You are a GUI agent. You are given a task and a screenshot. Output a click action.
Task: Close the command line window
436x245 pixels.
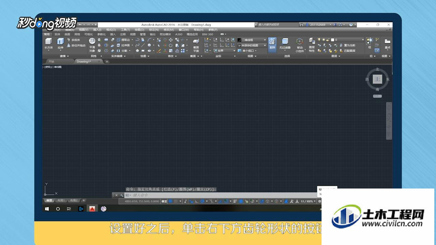coord(116,195)
